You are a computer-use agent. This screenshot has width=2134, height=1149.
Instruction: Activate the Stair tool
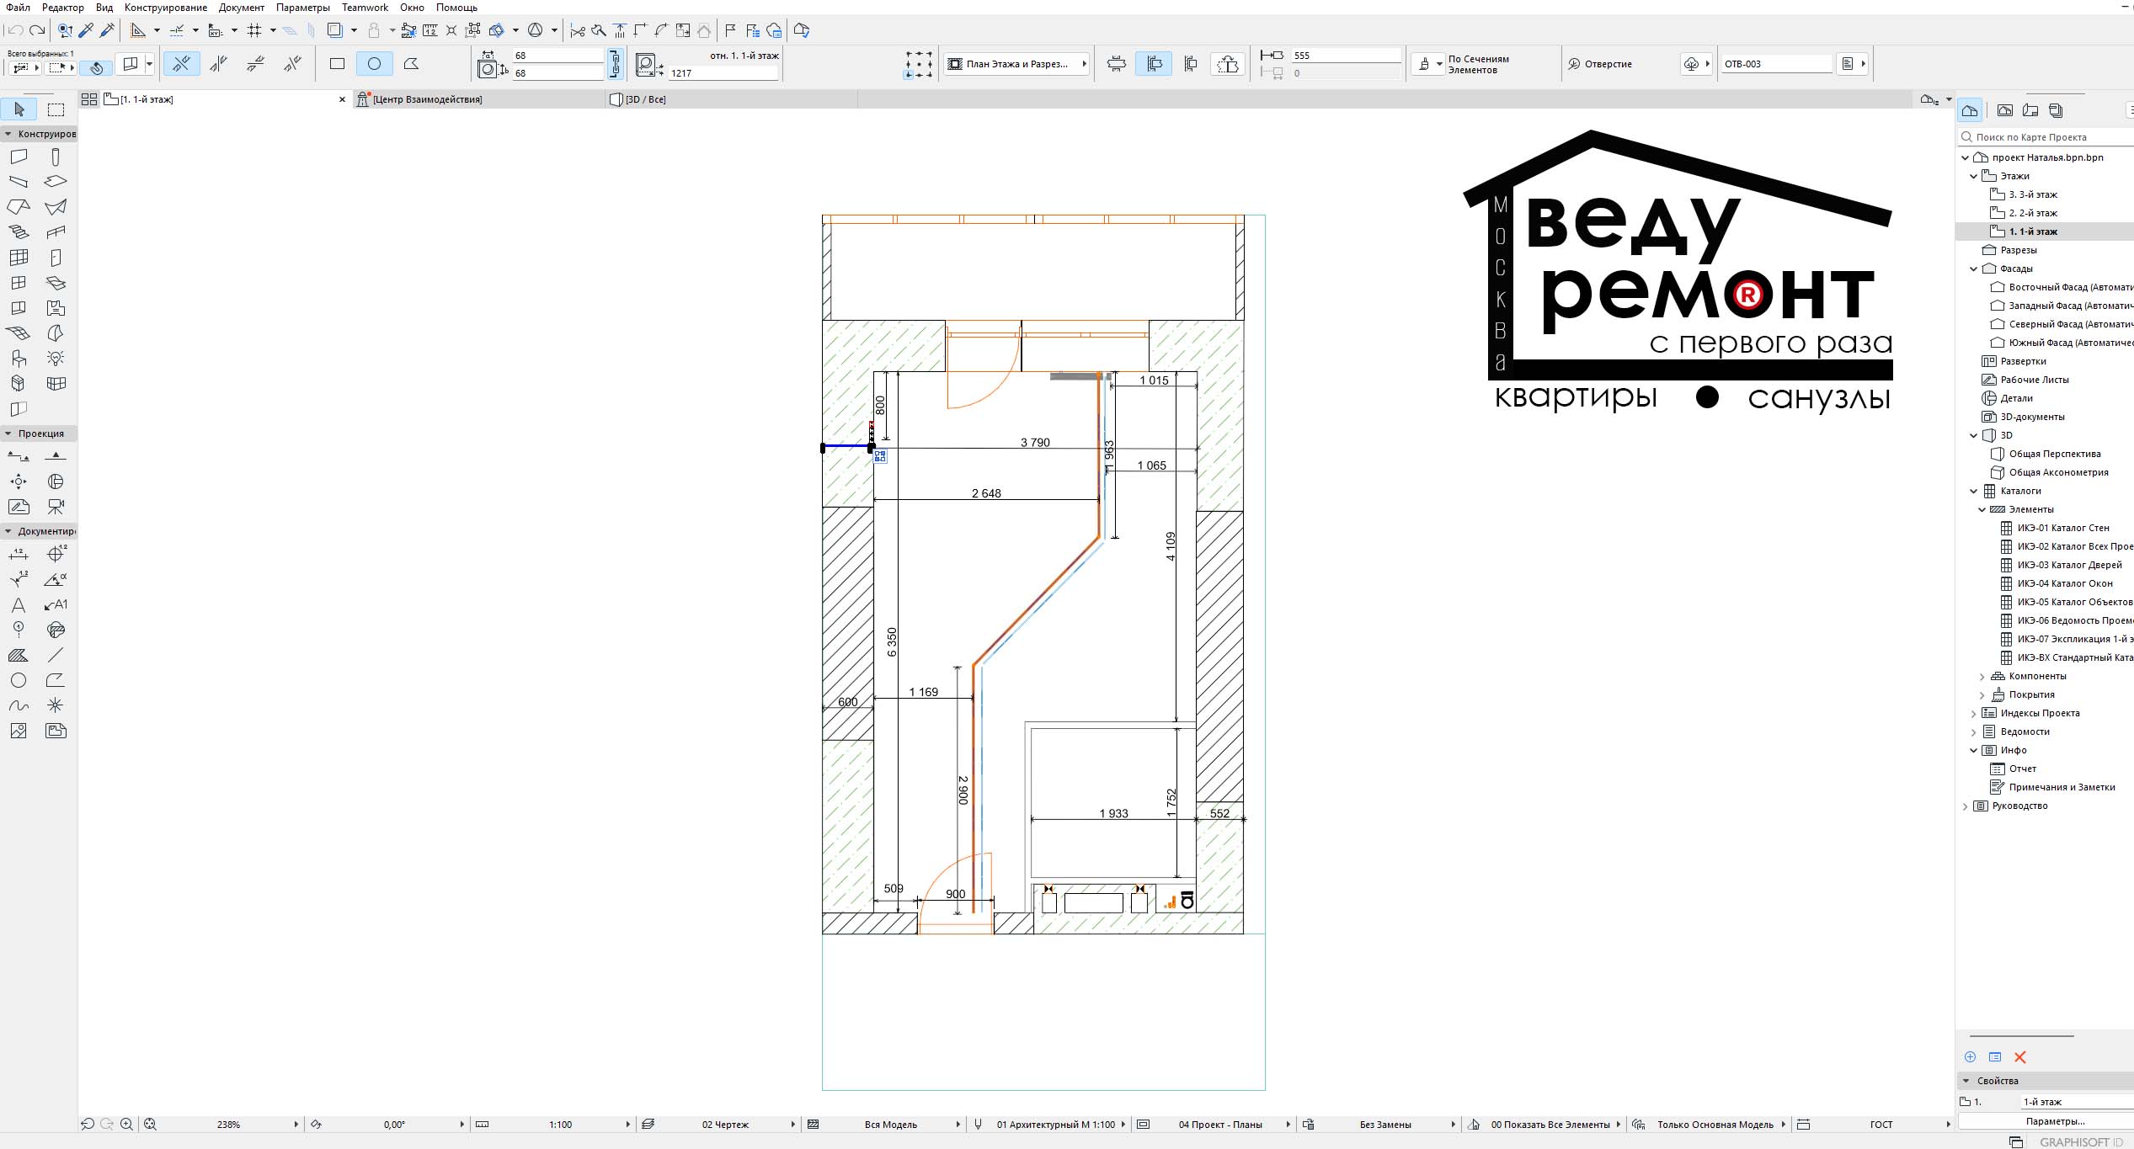click(19, 232)
